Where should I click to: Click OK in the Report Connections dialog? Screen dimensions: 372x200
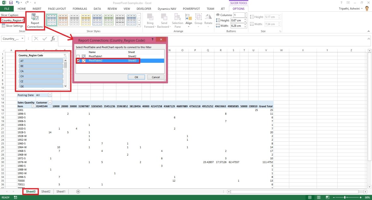click(137, 77)
